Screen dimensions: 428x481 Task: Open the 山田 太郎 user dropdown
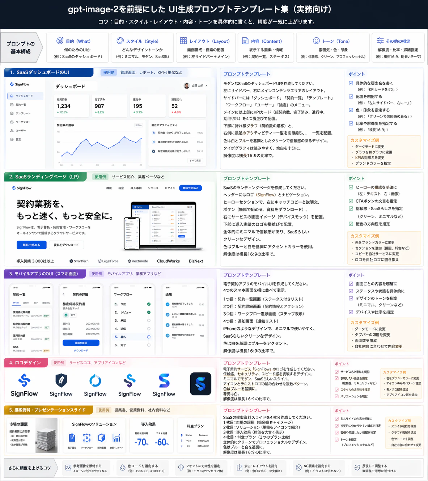195,86
